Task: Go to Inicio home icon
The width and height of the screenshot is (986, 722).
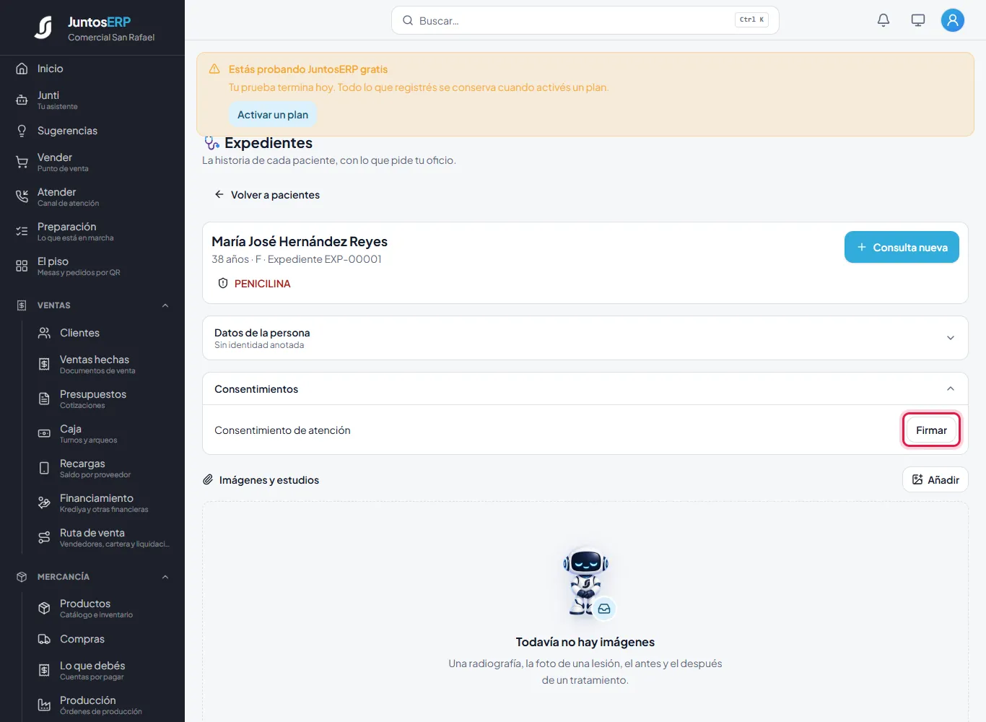Action: click(22, 69)
